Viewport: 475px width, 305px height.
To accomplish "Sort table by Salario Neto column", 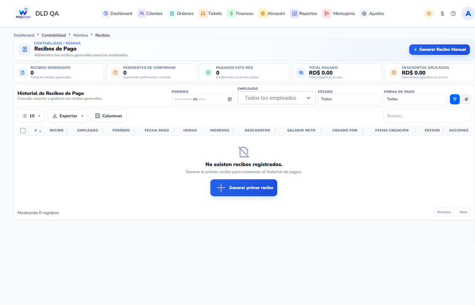I will click(x=301, y=130).
